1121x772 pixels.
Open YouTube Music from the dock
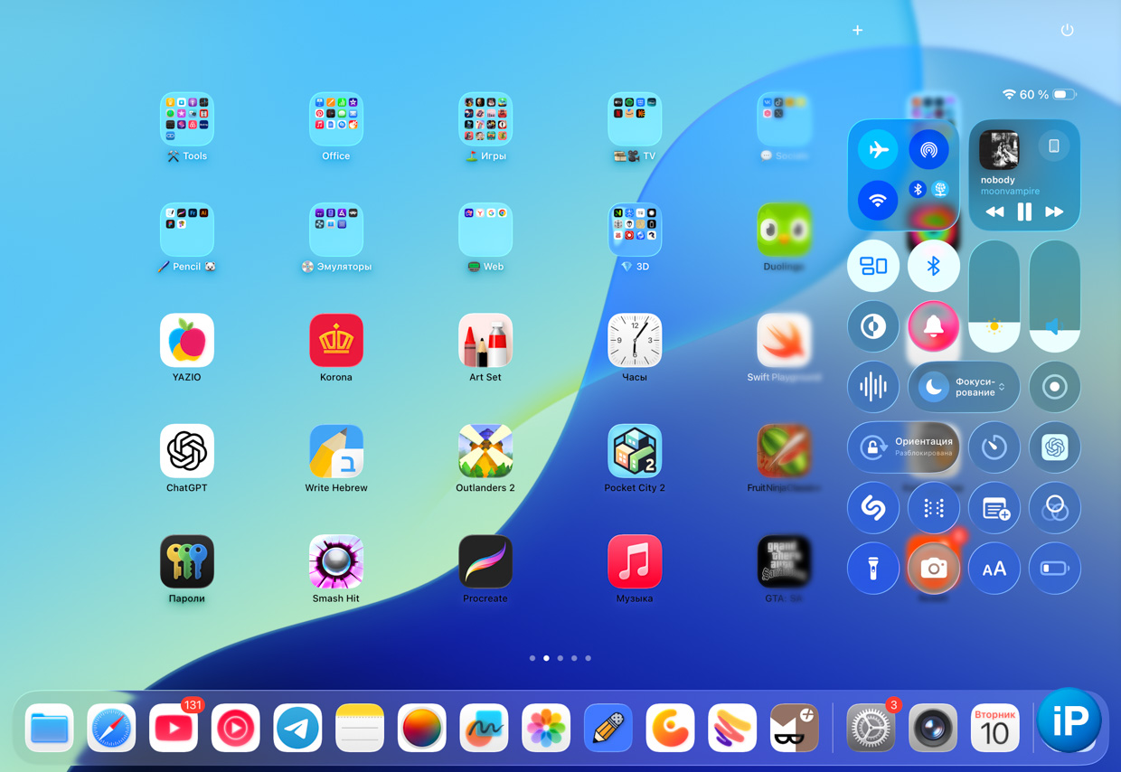click(x=236, y=728)
